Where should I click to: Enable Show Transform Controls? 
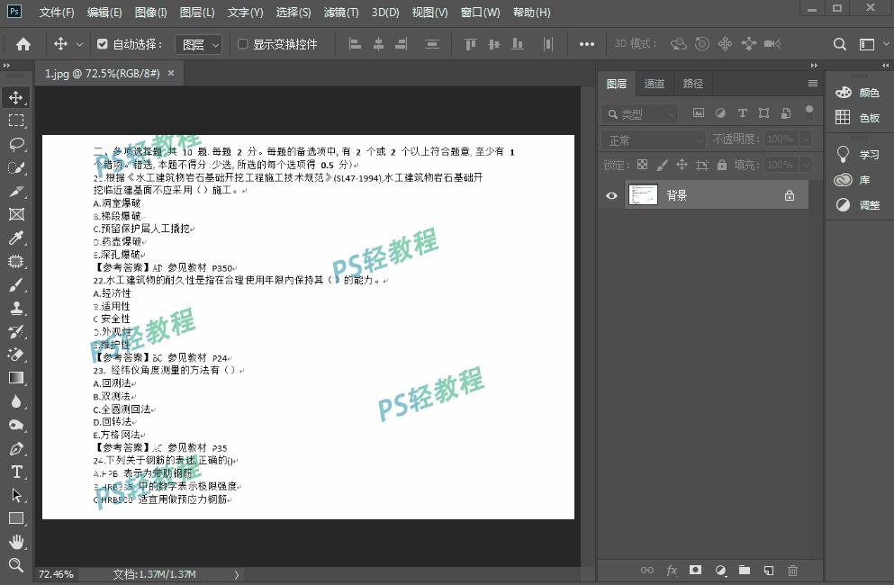pyautogui.click(x=242, y=43)
